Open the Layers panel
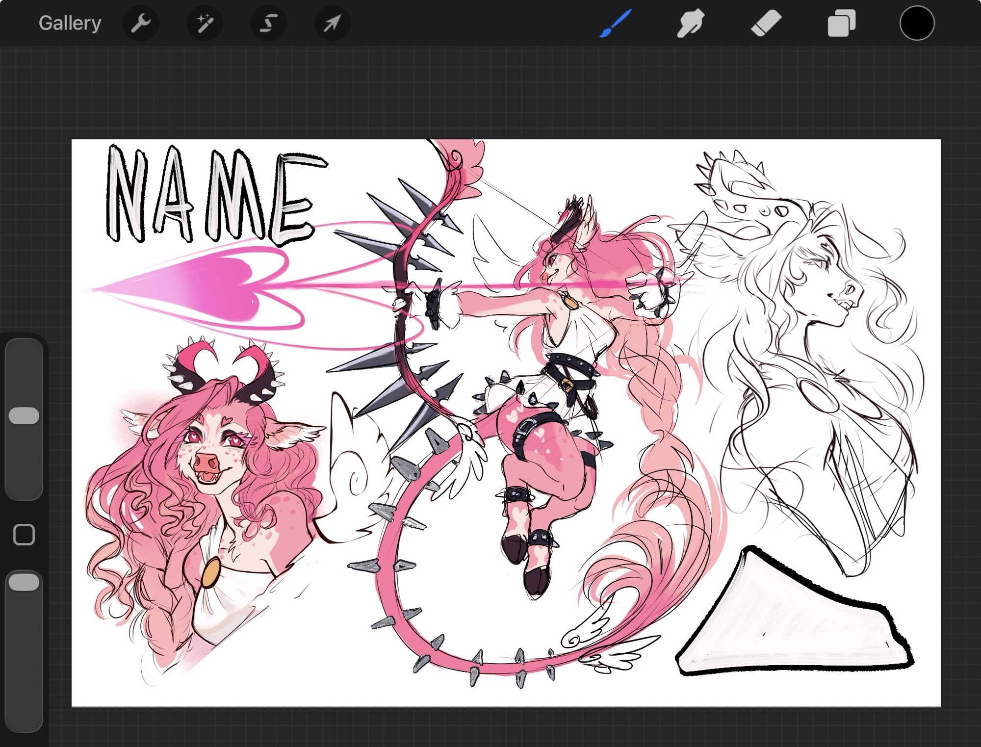This screenshot has height=747, width=981. 842,23
